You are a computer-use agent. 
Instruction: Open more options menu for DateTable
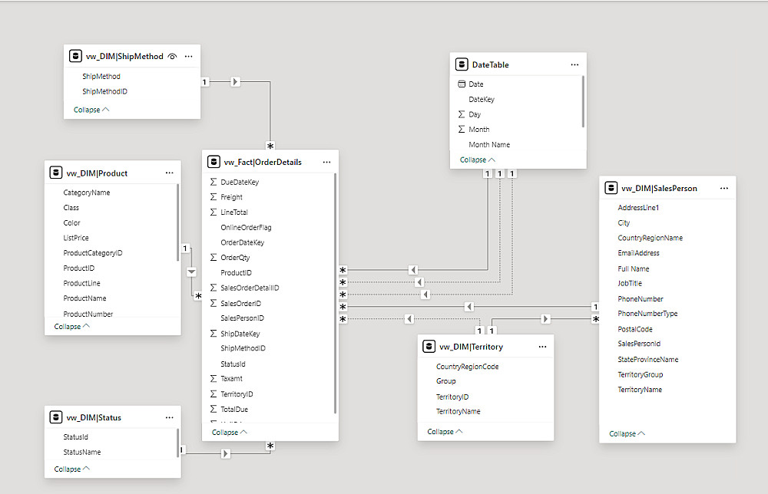(x=574, y=65)
